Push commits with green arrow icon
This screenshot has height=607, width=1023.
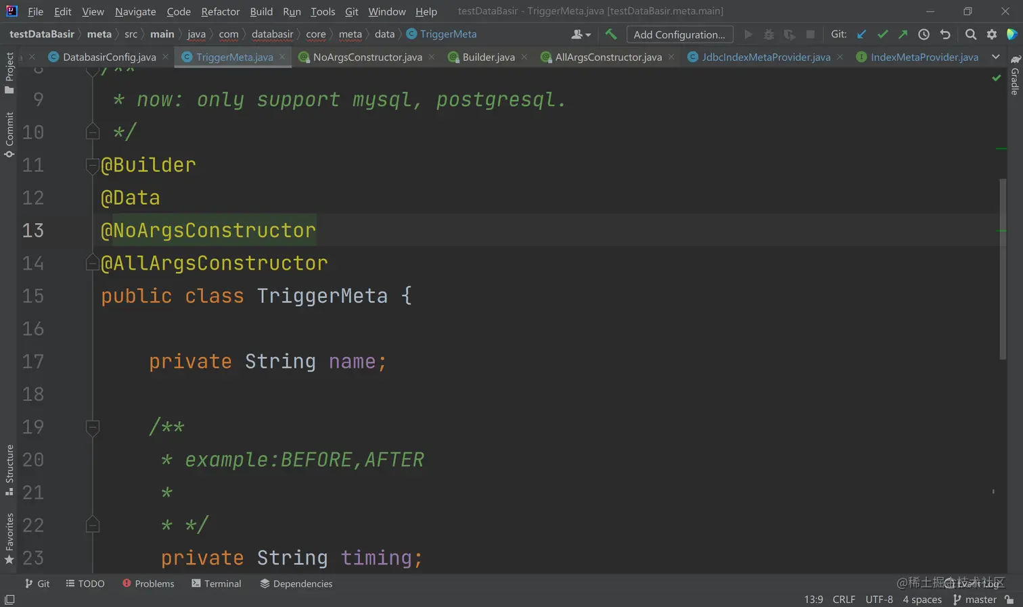(x=903, y=34)
